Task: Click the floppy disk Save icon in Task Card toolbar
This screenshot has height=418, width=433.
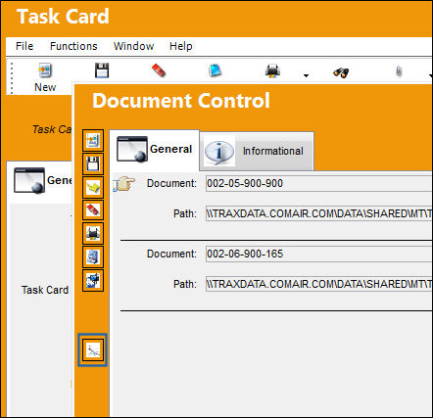Action: coord(102,70)
